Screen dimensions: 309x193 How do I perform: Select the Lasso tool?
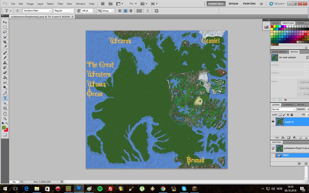click(5, 32)
